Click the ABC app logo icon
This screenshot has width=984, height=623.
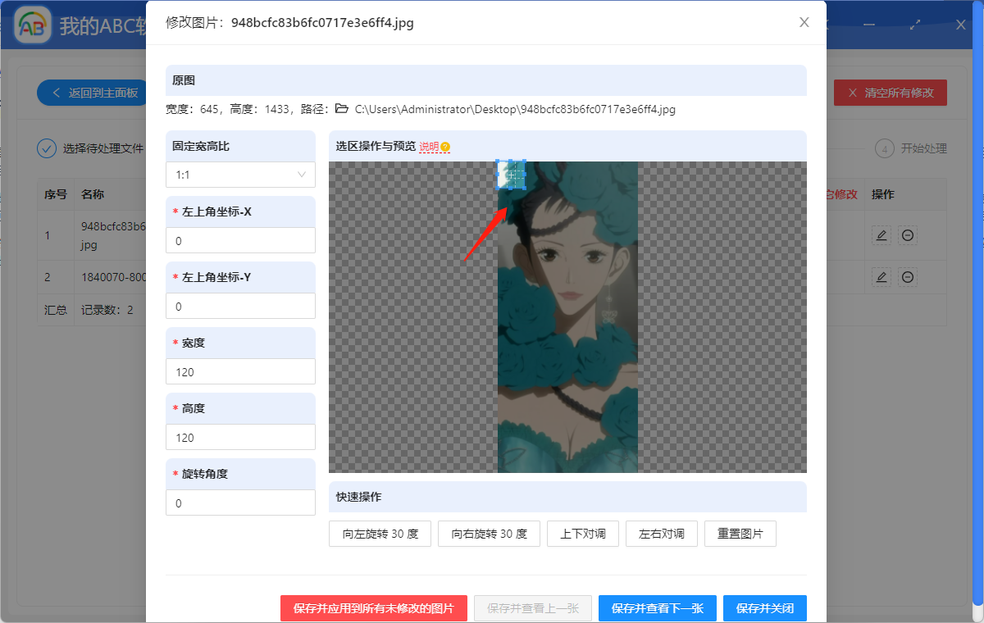click(x=32, y=25)
